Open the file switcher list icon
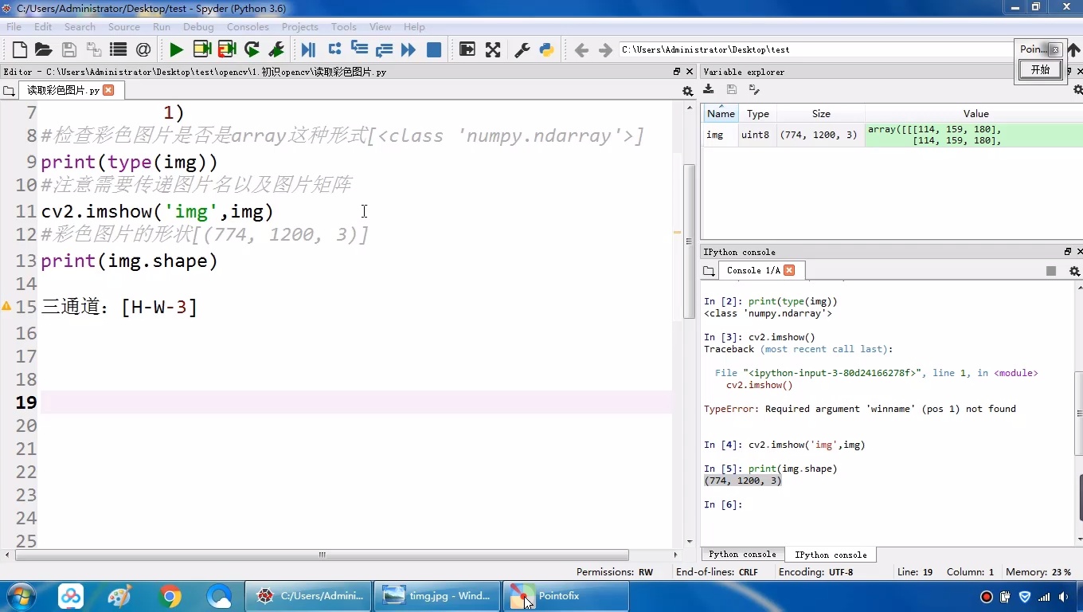The height and width of the screenshot is (612, 1083). coord(118,49)
